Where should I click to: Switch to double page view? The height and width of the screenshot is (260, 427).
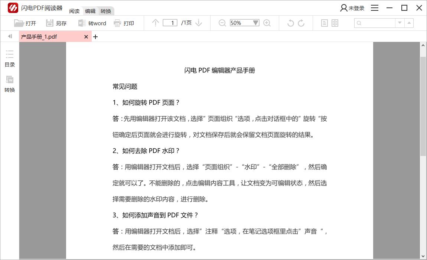[x=335, y=23]
